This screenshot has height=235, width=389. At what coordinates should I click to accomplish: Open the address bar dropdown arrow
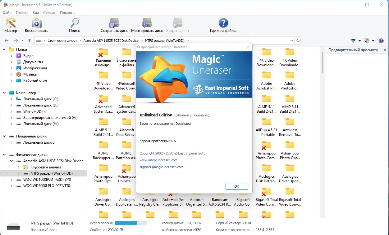click(x=291, y=41)
